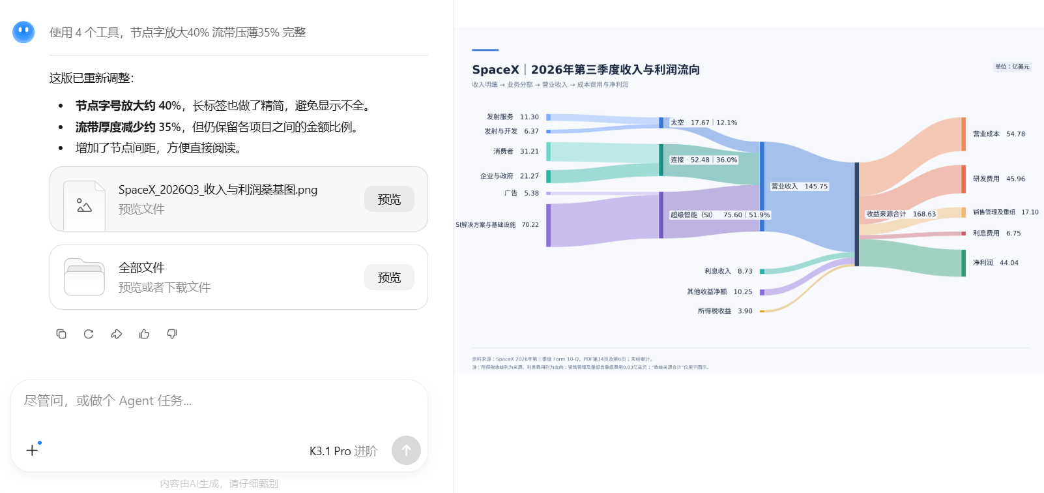The height and width of the screenshot is (493, 1044).
Task: Click the 增加了节点间距 bullet
Action: point(160,147)
